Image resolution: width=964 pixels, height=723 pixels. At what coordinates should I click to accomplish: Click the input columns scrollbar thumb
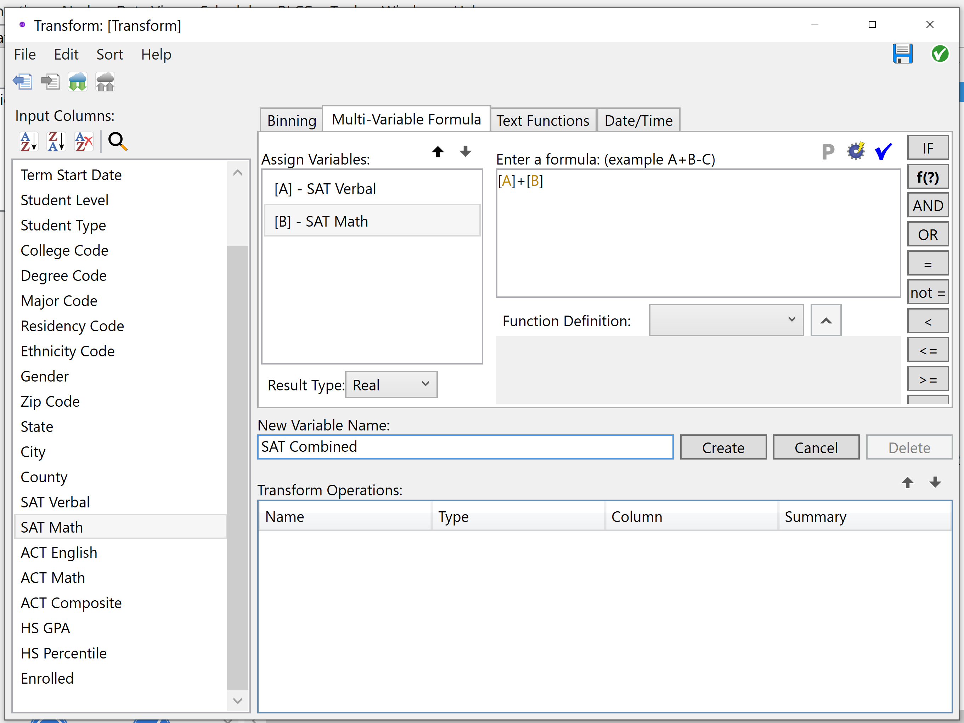tap(237, 467)
